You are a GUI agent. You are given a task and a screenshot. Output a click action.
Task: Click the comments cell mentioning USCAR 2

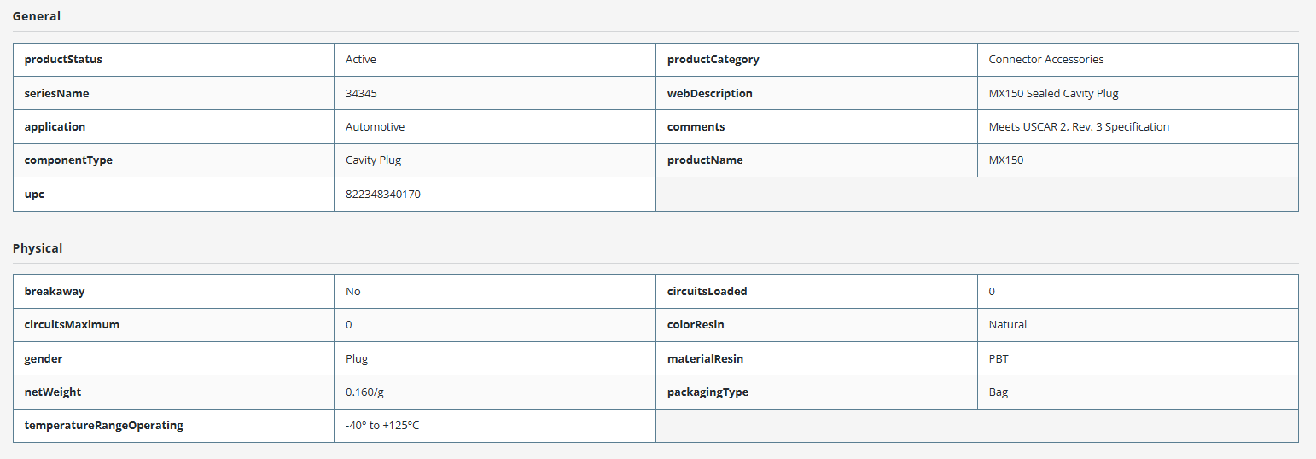pyautogui.click(x=1138, y=127)
